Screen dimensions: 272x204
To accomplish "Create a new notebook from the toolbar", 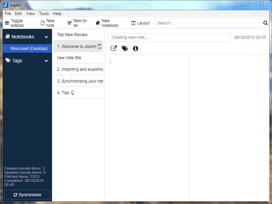I will [107, 23].
